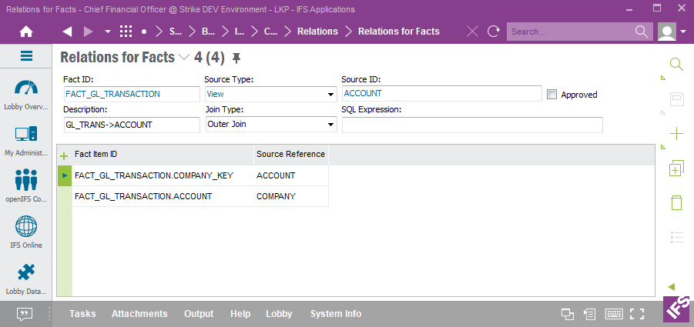694x327 pixels.
Task: Cancel loading with the X icon
Action: click(x=473, y=32)
